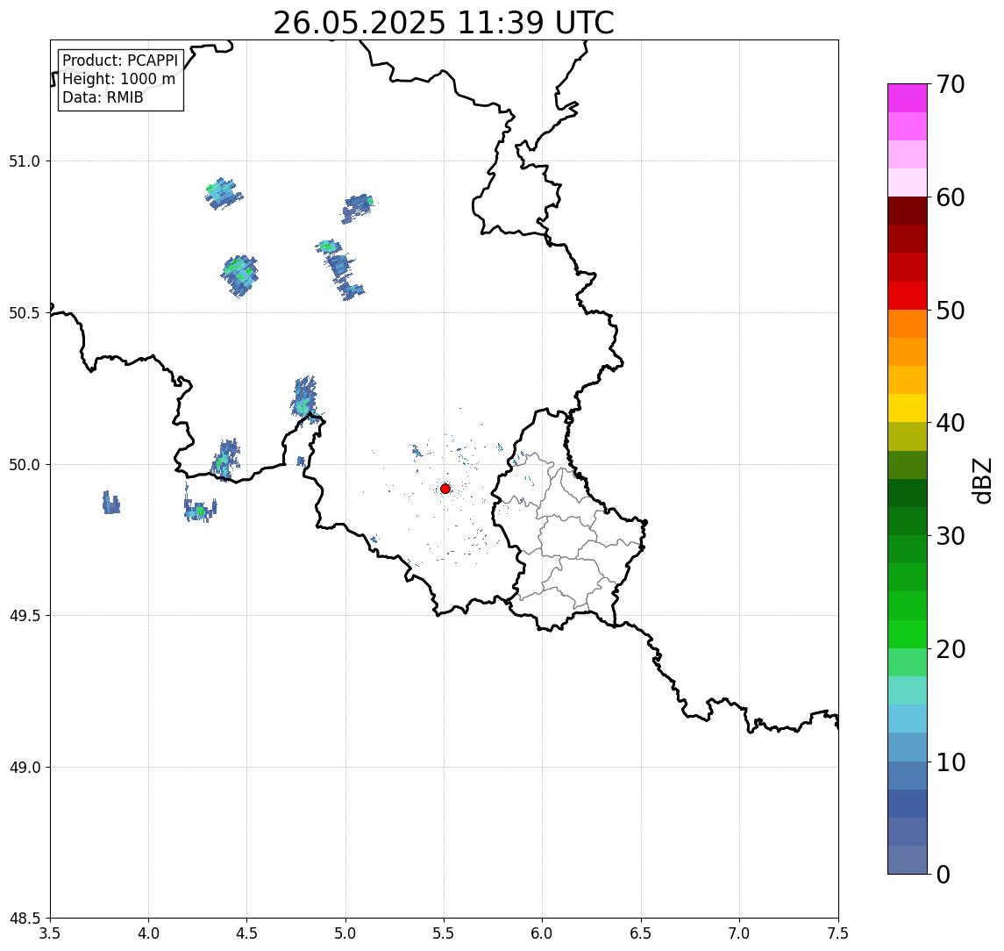The width and height of the screenshot is (1004, 951).
Task: Click the longitude axis label 7.0
Action: 739,933
